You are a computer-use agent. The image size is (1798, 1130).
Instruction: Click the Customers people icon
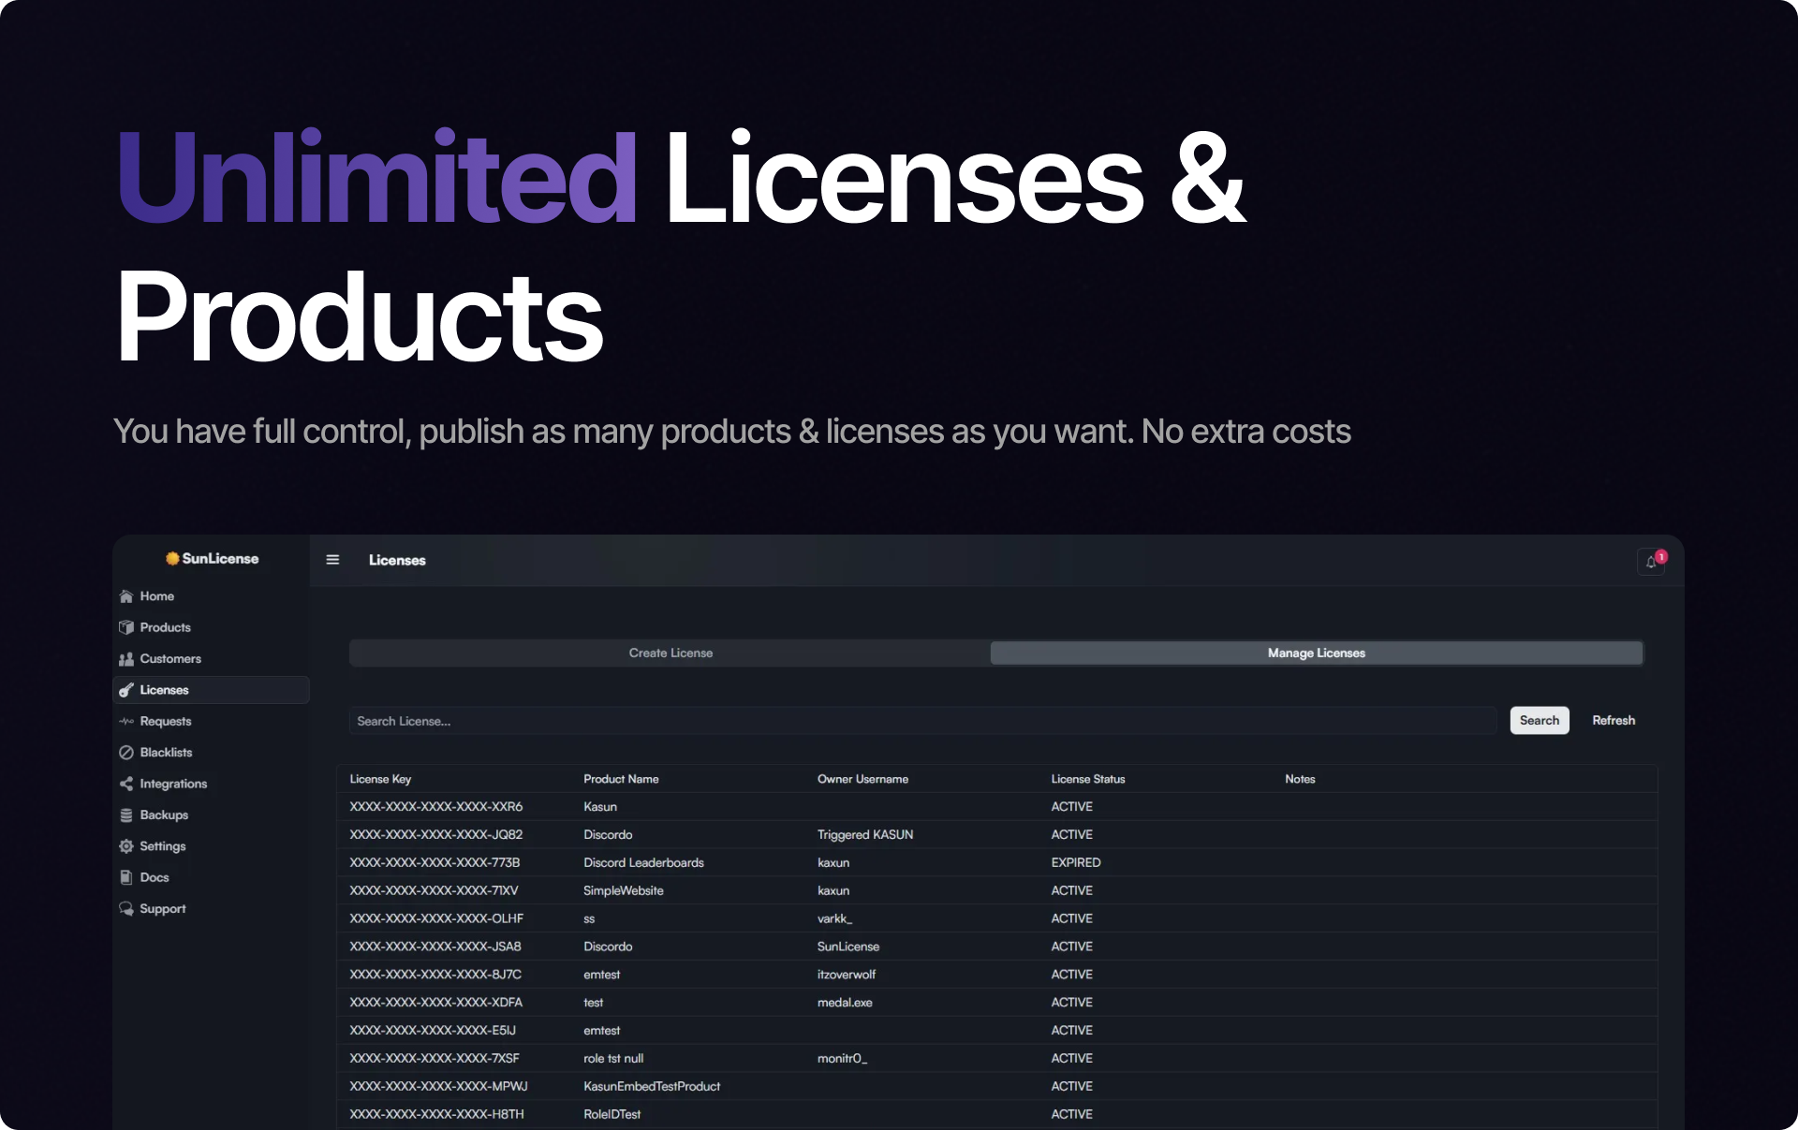(126, 659)
